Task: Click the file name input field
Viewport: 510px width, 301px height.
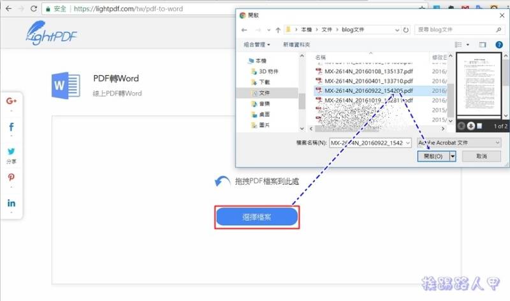Action: (x=367, y=143)
